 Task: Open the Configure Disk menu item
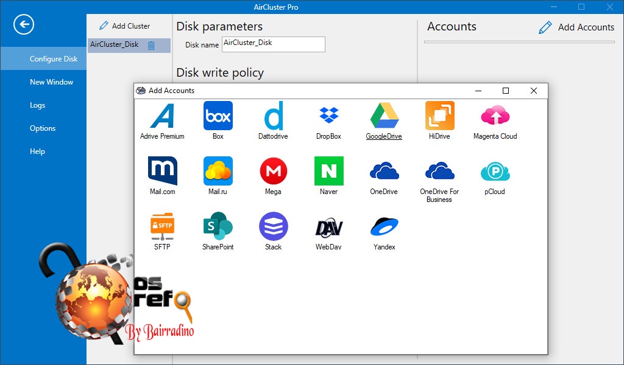[43, 59]
